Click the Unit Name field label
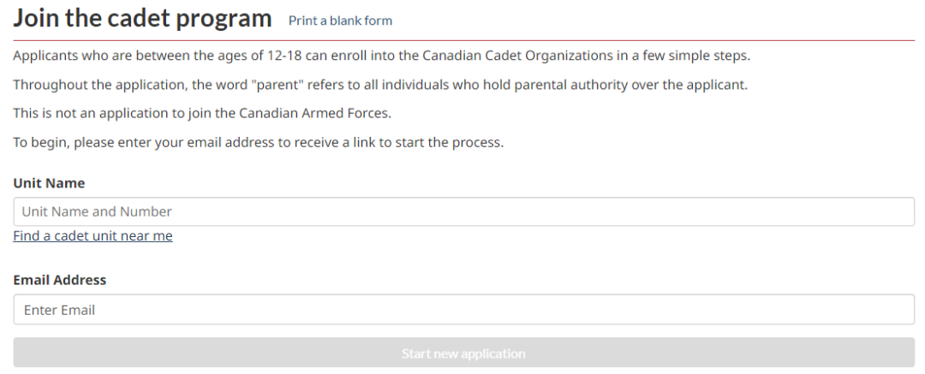The image size is (925, 374). (x=49, y=183)
